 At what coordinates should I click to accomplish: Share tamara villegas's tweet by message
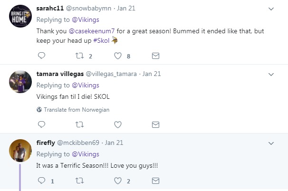155,125
